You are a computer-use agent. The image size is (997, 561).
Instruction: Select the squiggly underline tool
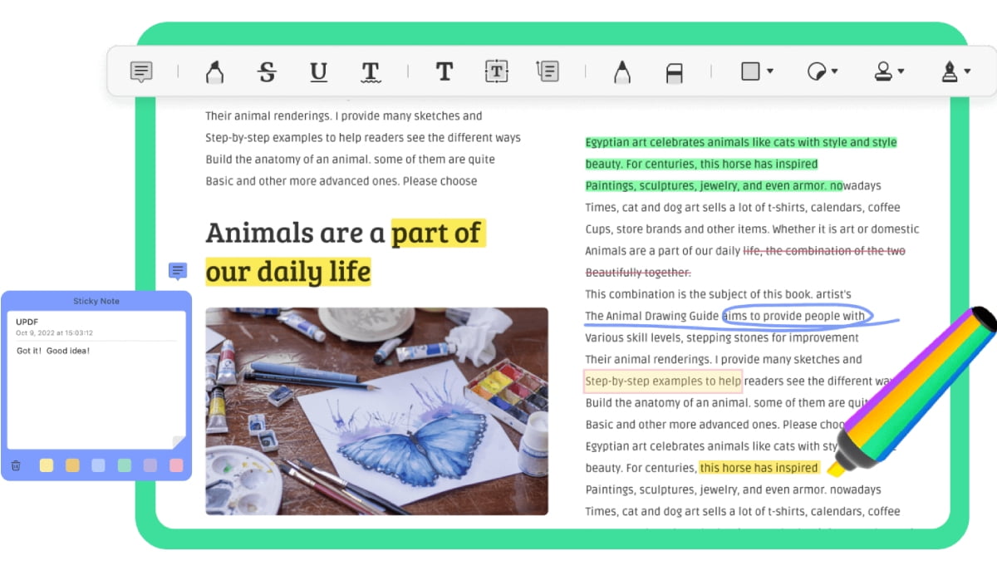tap(371, 72)
